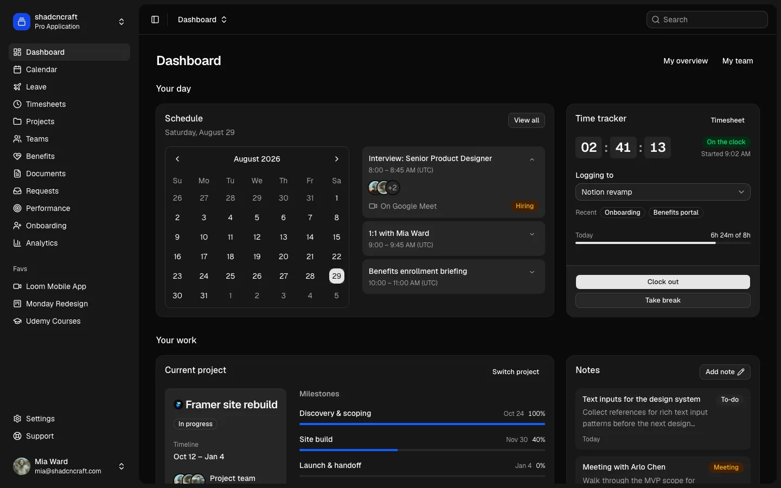Open Support lifebuoy icon in sidebar

click(x=17, y=436)
